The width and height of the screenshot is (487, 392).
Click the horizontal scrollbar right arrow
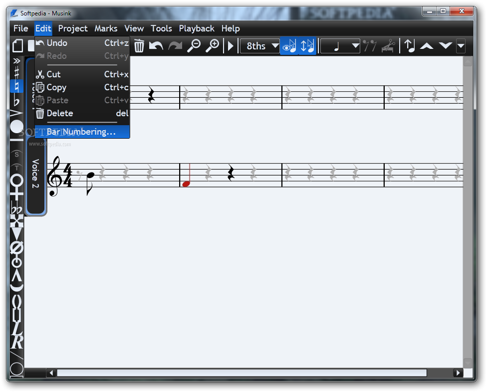tap(458, 373)
